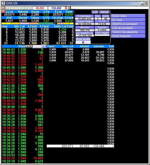The width and height of the screenshot is (150, 165).
Task: Click the orange question mark beside G.Lot
Action: (3, 11)
